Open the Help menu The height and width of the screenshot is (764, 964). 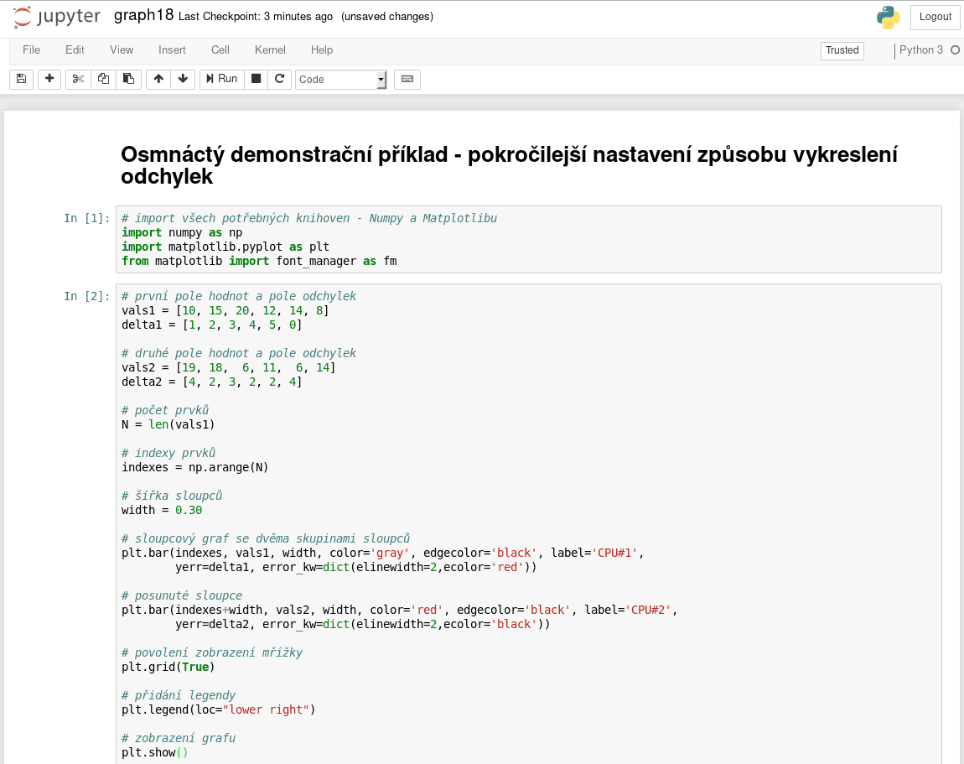coord(322,49)
